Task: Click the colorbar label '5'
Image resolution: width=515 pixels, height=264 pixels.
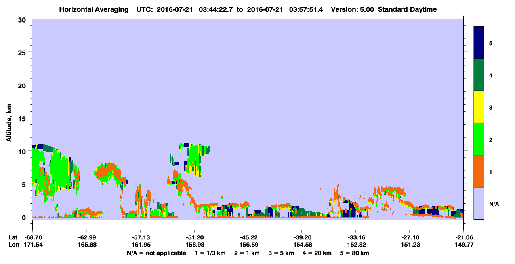Action: point(491,43)
